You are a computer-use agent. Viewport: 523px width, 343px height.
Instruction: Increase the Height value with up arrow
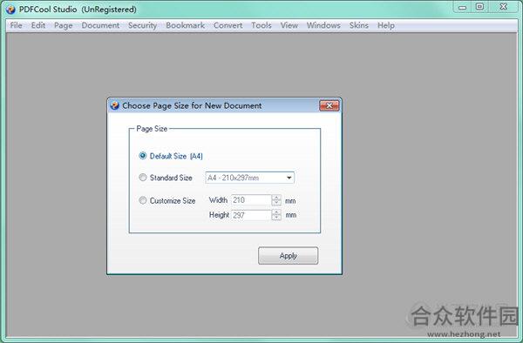(x=276, y=212)
